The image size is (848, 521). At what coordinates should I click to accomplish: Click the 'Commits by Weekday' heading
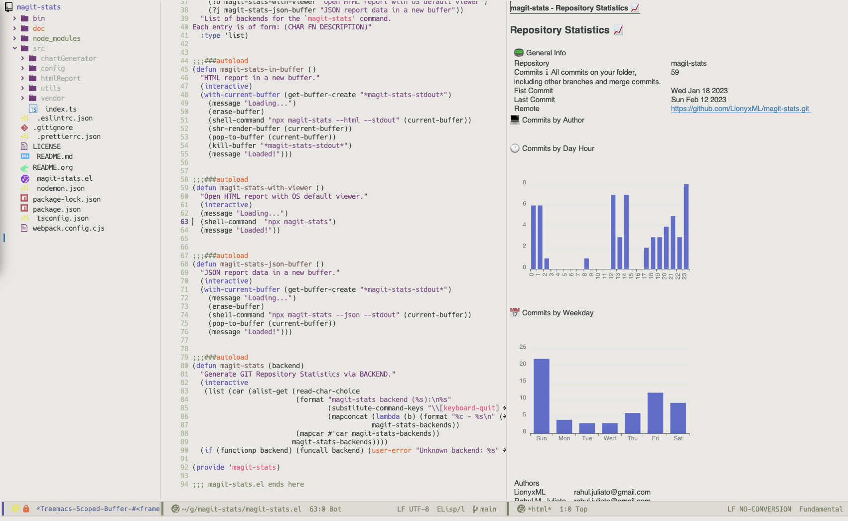click(558, 313)
